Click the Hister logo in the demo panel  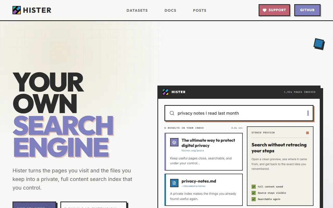[x=165, y=92]
